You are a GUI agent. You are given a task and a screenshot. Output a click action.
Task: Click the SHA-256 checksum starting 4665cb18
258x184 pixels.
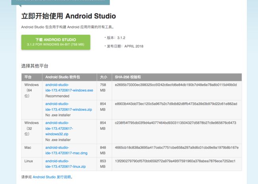click(x=177, y=148)
